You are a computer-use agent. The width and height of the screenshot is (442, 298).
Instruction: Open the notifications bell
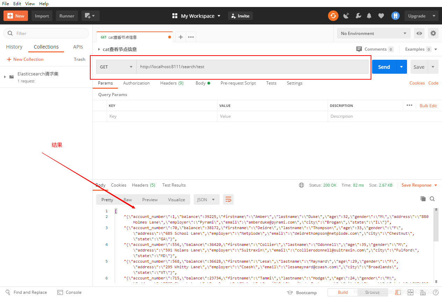369,16
